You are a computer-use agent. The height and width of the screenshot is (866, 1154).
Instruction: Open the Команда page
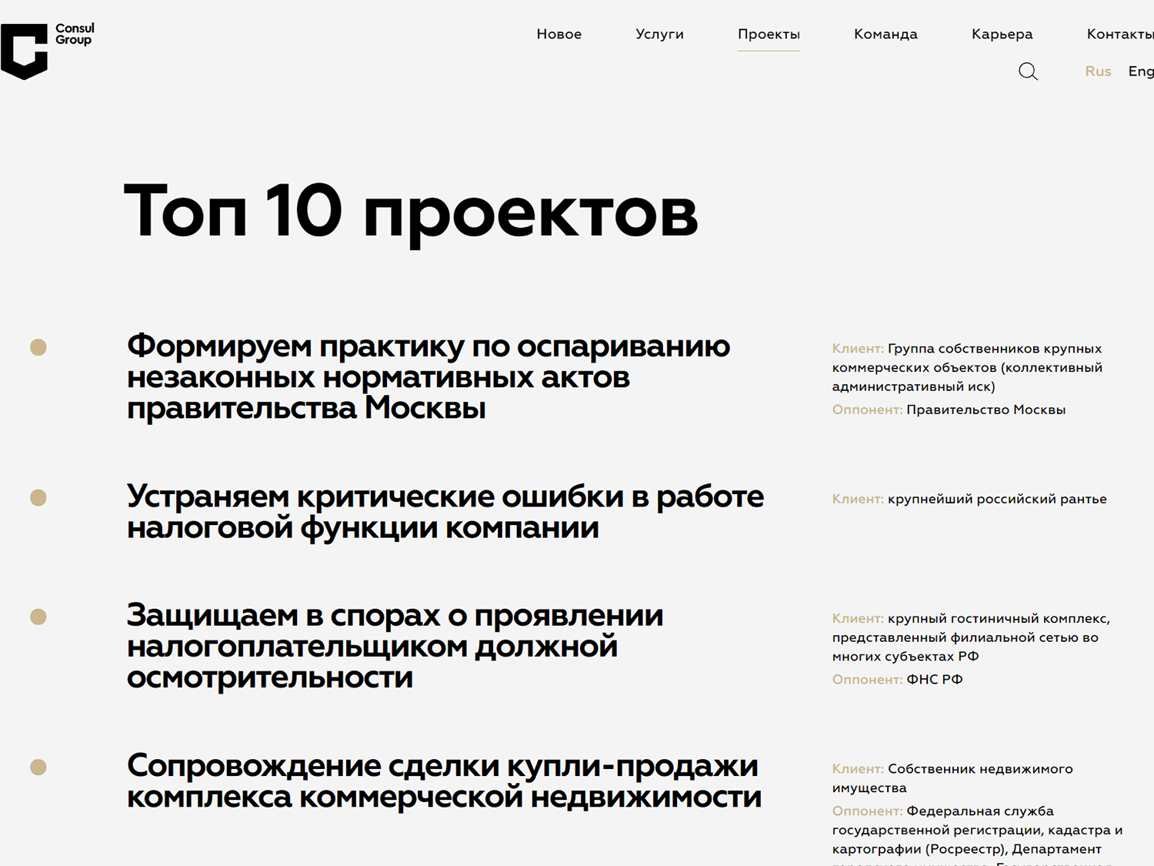point(886,34)
